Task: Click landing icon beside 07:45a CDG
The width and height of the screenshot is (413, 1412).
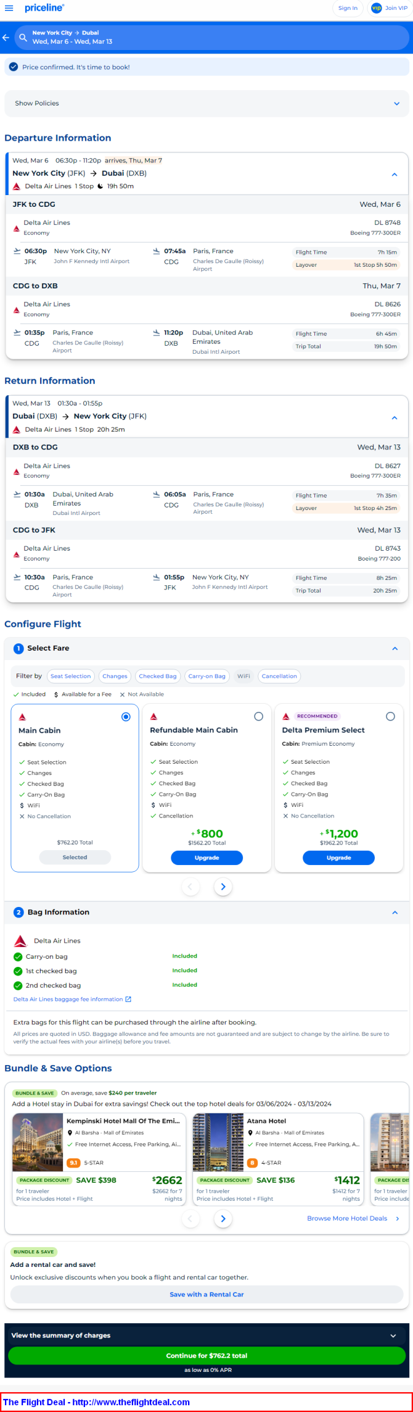Action: click(157, 251)
